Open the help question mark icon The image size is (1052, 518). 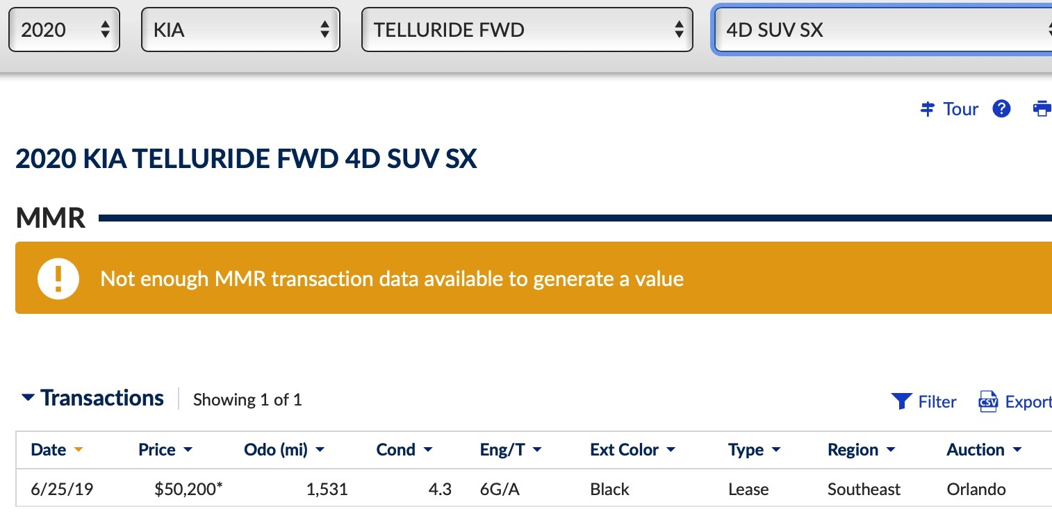click(1001, 109)
